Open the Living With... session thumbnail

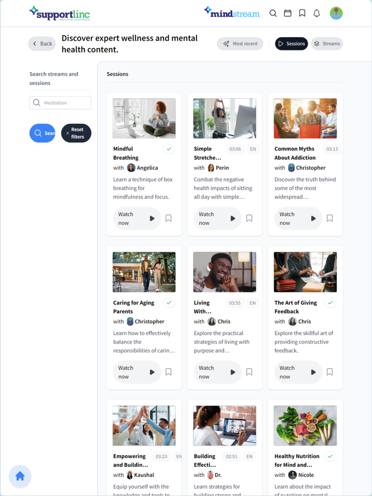click(225, 272)
